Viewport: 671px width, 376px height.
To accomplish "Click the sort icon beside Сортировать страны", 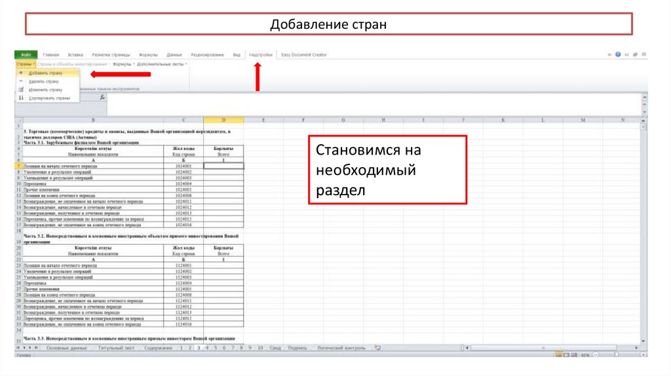I will point(21,98).
